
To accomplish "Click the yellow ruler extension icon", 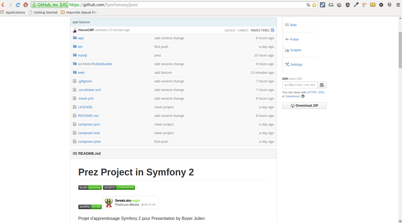I will point(373,5).
